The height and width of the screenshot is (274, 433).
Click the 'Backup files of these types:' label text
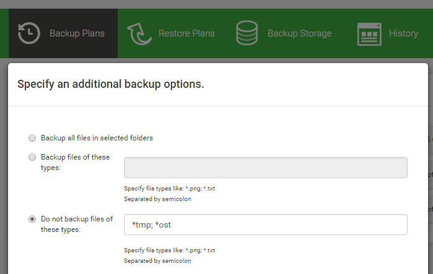point(75,163)
